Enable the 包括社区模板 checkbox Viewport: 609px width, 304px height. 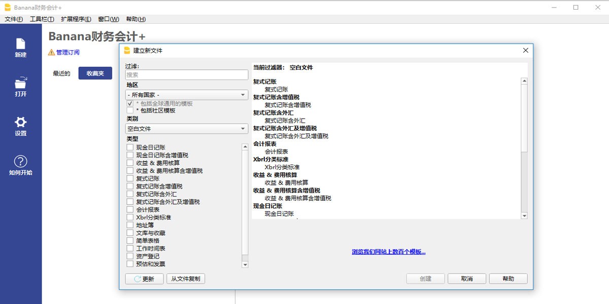point(130,110)
